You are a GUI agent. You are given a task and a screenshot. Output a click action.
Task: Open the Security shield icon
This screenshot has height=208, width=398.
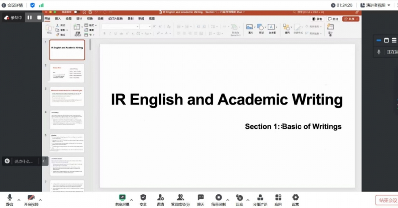click(x=143, y=197)
